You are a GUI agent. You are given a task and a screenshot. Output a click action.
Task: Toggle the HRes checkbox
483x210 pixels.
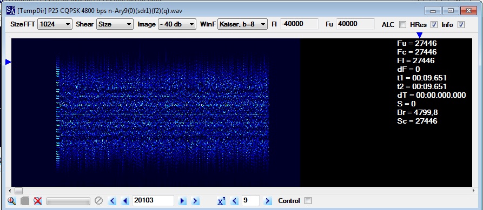pos(434,25)
